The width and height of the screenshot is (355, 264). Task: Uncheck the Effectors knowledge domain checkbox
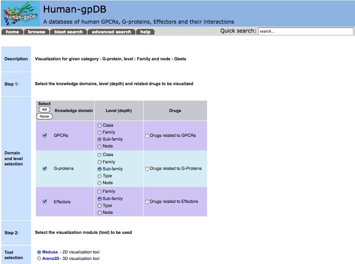click(x=45, y=202)
